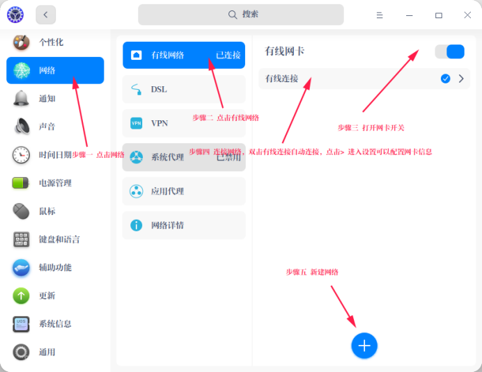482x372 pixels.
Task: Minimize the settings window
Action: (409, 15)
